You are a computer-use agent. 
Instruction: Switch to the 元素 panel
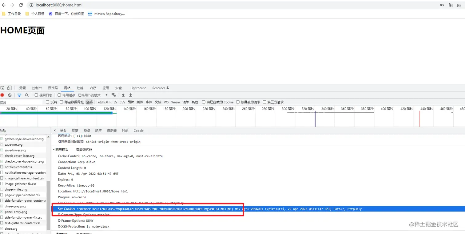tap(22, 88)
